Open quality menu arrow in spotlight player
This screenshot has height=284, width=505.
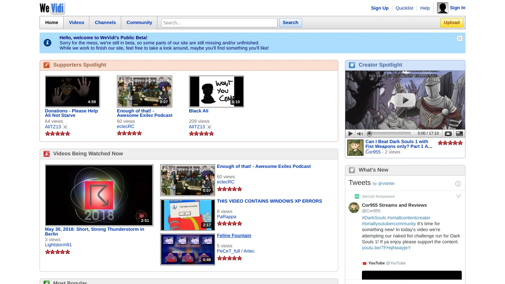pos(448,133)
